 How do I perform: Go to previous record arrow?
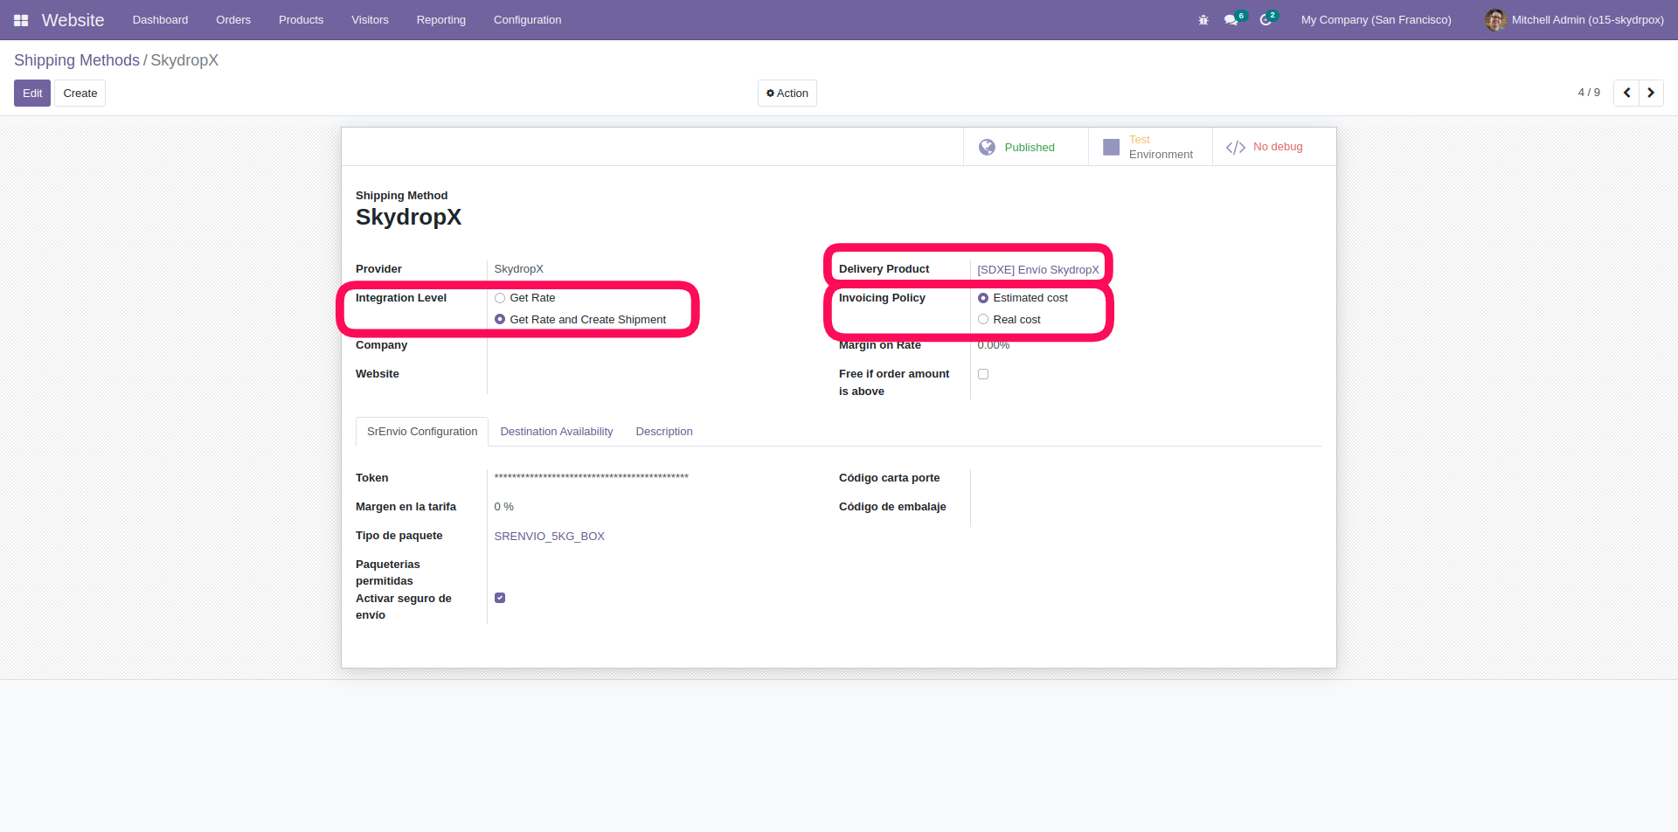pos(1626,93)
